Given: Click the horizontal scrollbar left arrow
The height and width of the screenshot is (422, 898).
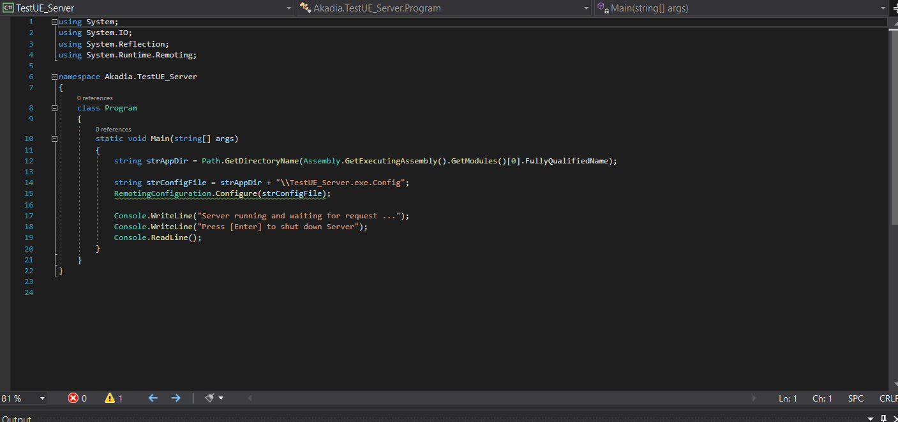Looking at the screenshot, I should pyautogui.click(x=250, y=398).
